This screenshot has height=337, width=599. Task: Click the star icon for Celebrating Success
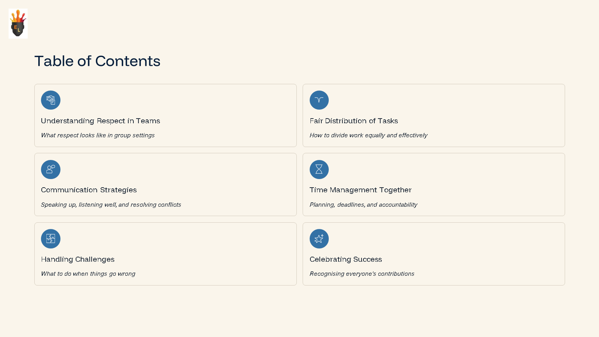(x=319, y=239)
